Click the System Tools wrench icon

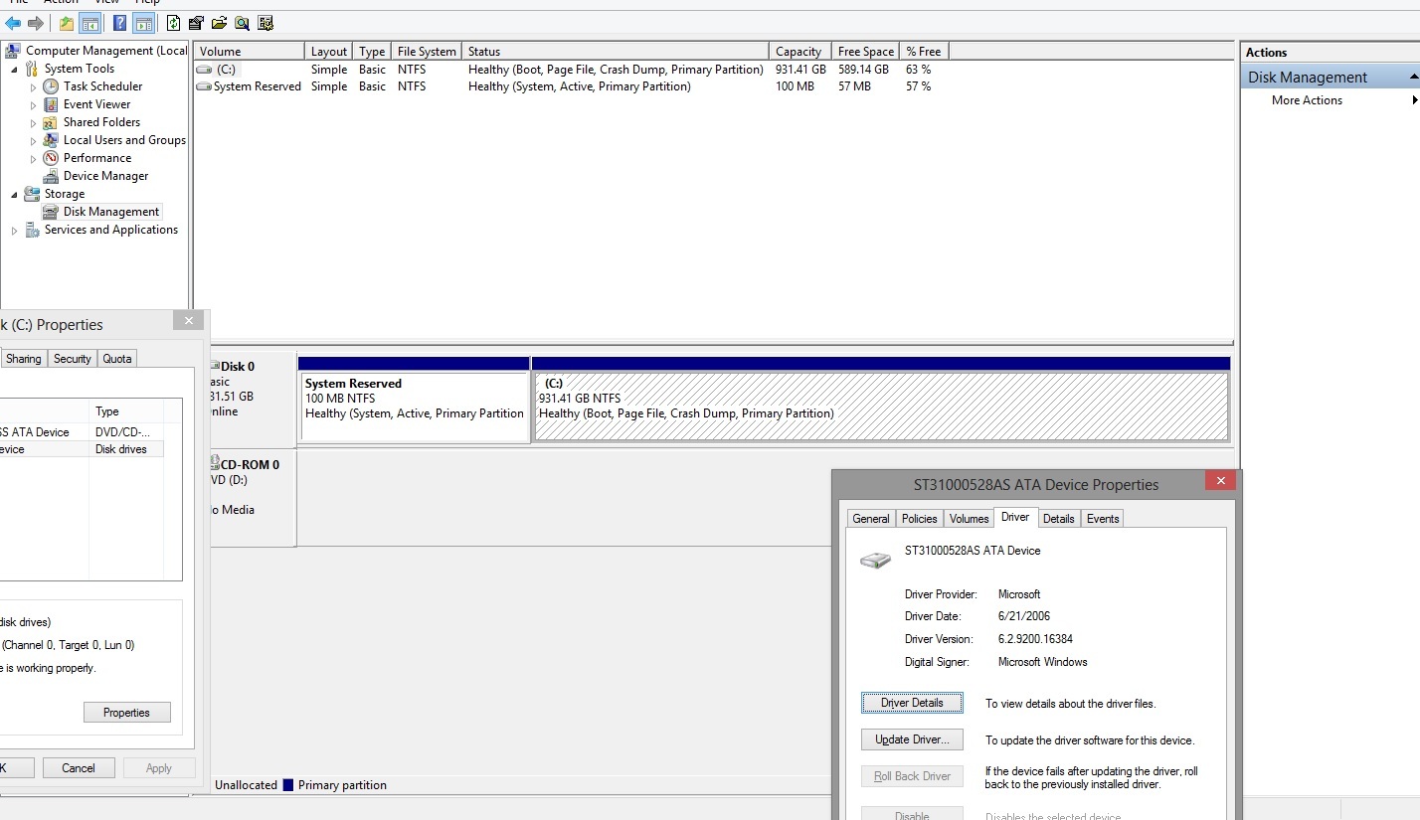[32, 69]
